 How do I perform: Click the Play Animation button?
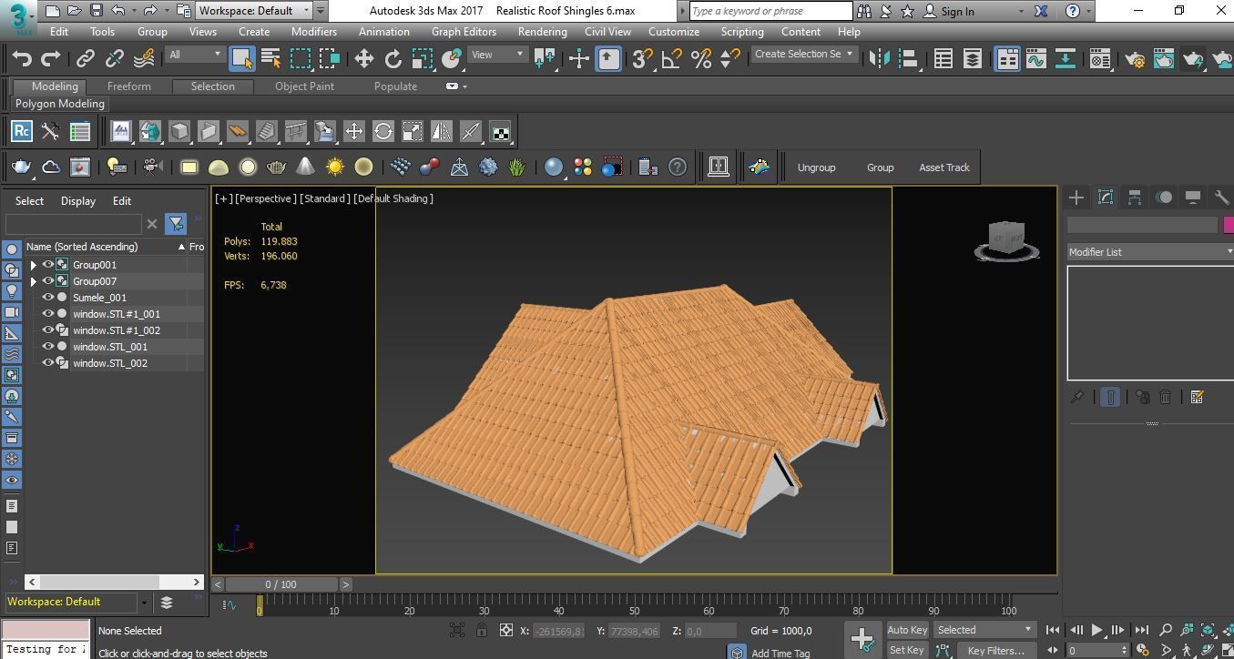[1097, 630]
